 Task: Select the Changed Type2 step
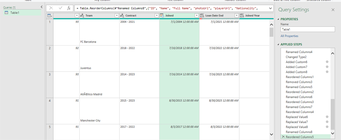[x=296, y=57]
